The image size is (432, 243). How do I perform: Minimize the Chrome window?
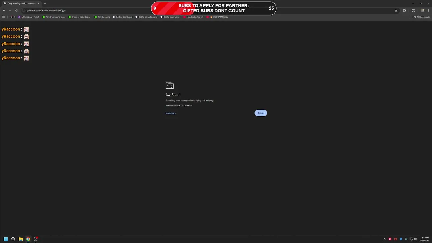pos(412,3)
